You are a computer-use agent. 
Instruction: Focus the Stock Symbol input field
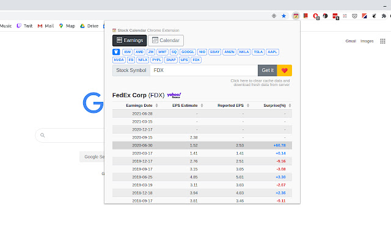[204, 71]
